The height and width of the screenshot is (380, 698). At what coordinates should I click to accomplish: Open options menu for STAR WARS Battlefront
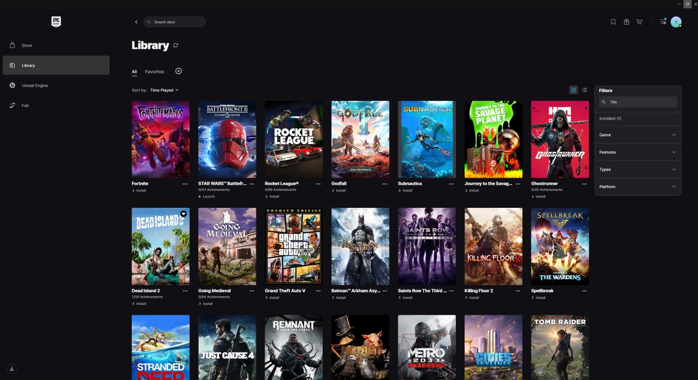click(252, 183)
